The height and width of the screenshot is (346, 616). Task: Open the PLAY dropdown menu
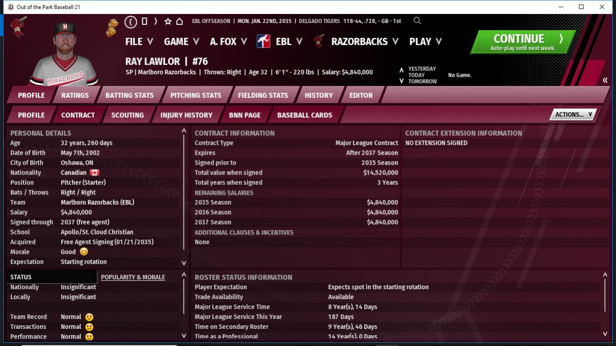[x=426, y=42]
